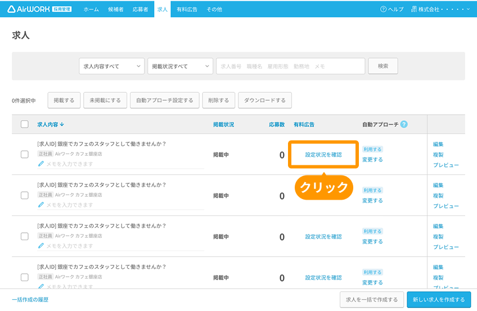Open help via the ヘルプ question icon
Image resolution: width=477 pixels, height=311 pixels.
tap(383, 10)
